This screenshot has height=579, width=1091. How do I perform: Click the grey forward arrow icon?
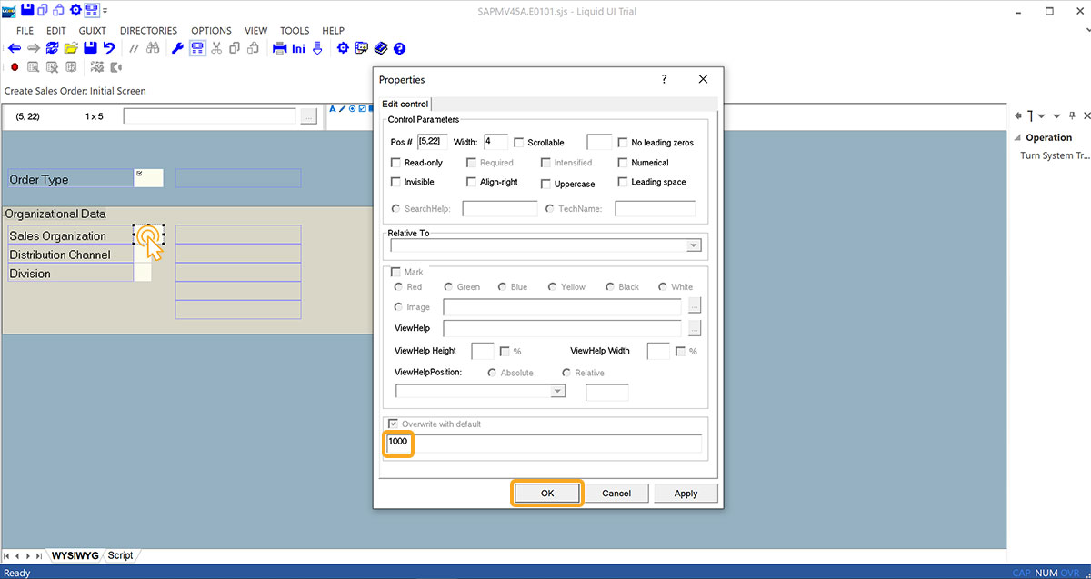(x=34, y=49)
